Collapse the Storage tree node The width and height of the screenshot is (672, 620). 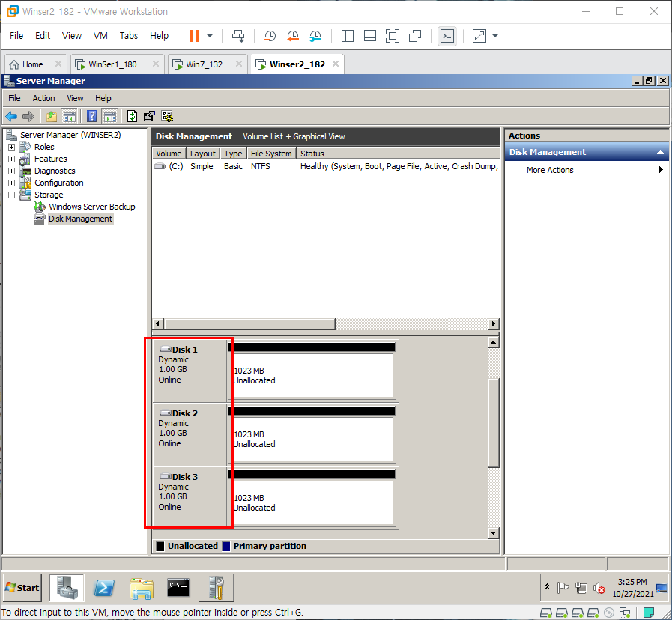point(11,195)
